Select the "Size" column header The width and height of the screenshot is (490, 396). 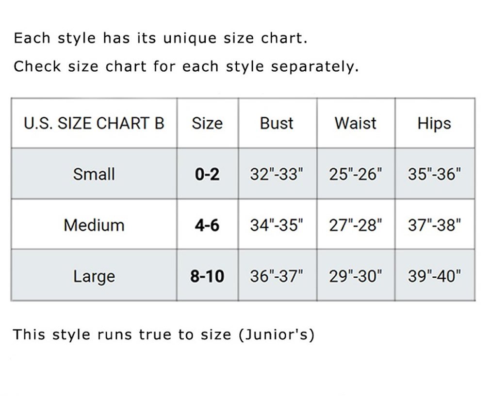point(207,123)
